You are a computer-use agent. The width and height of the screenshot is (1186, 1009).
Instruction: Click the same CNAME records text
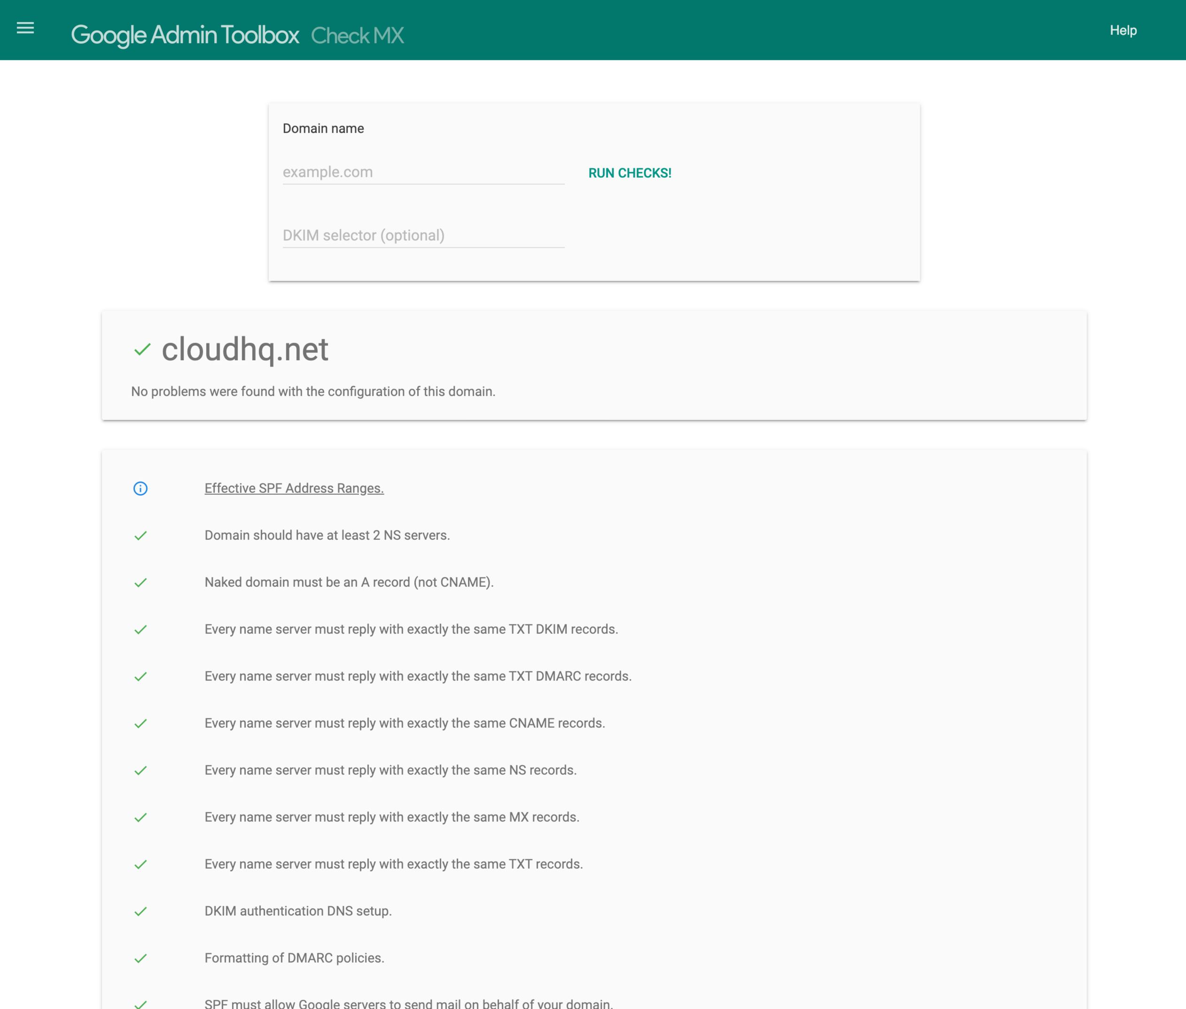pos(405,723)
